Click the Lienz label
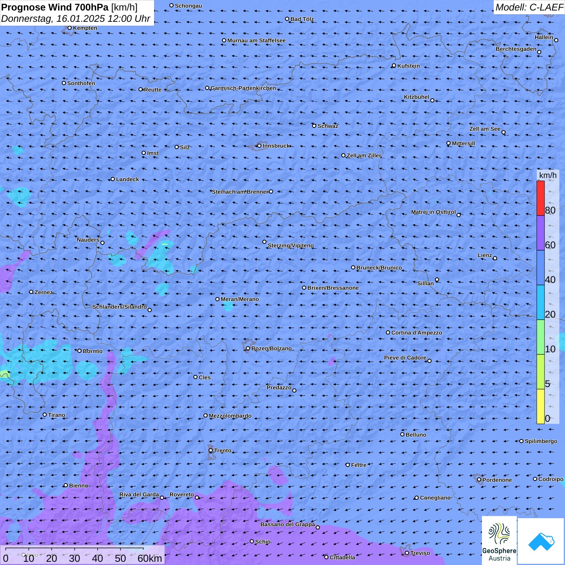565x565 pixels. coord(485,255)
